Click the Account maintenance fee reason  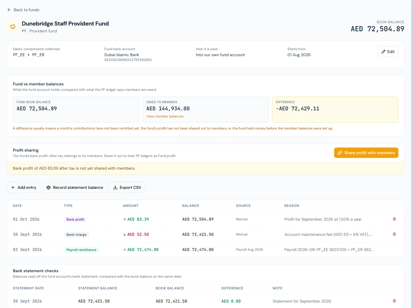[328, 234]
